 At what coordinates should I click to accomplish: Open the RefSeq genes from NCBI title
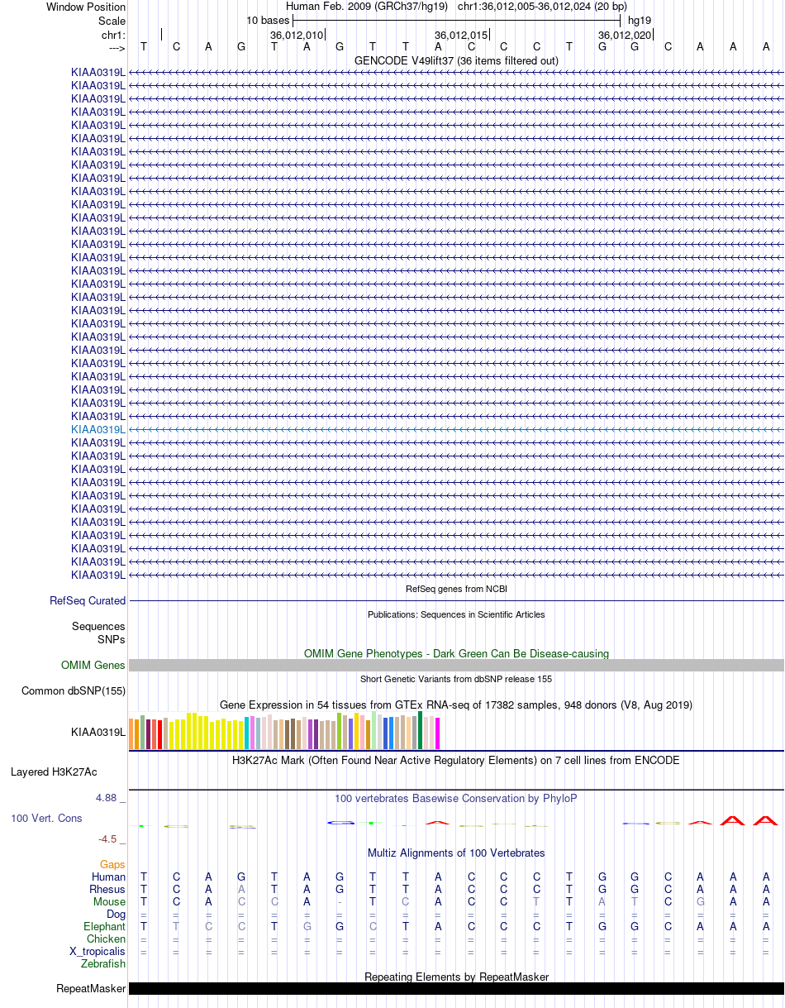point(456,589)
